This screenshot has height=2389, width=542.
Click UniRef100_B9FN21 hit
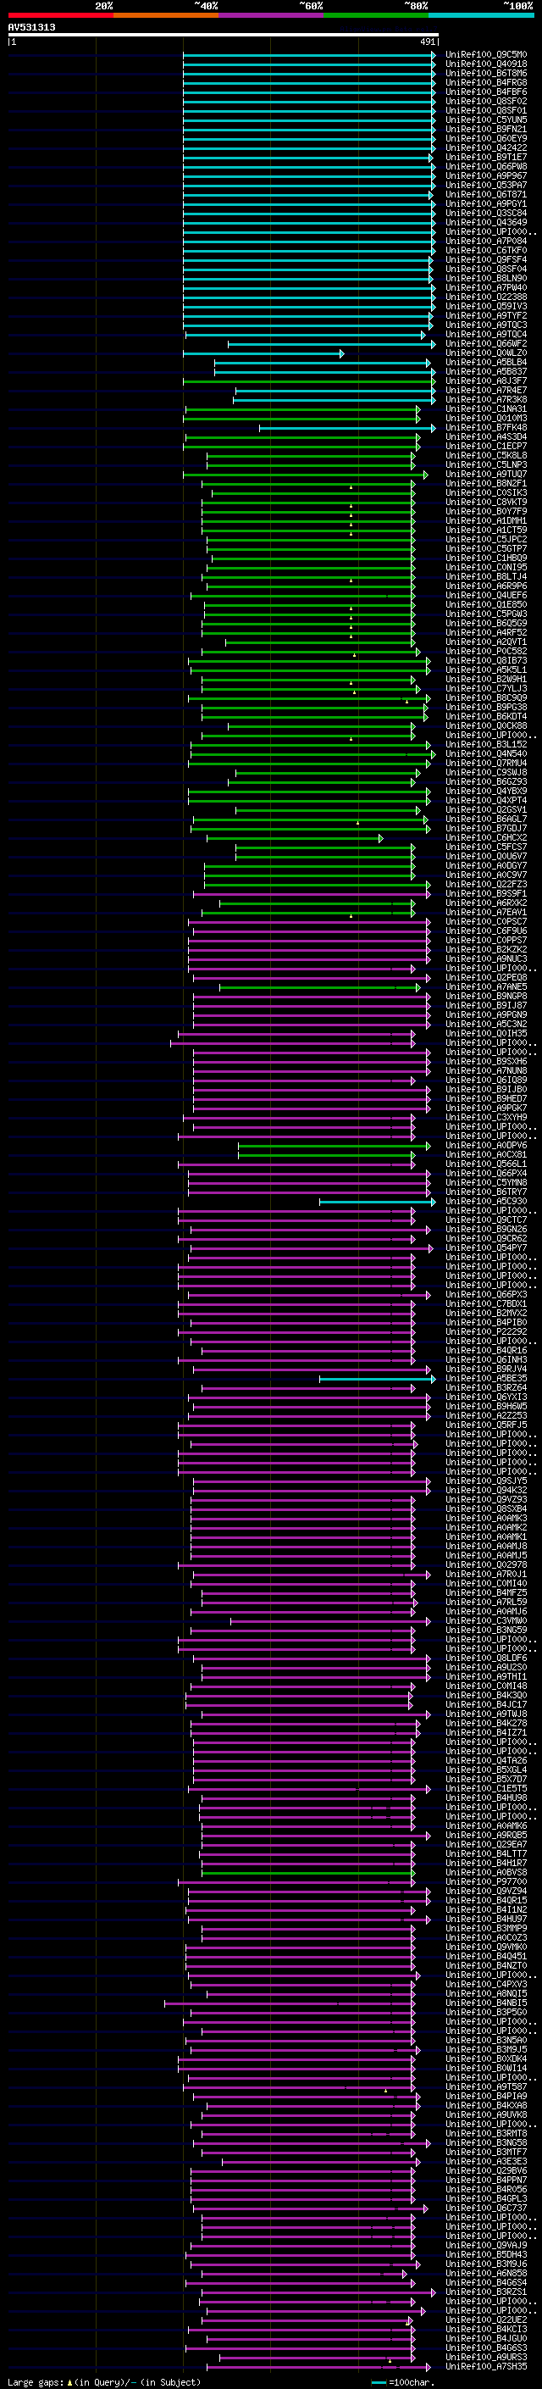pos(485,129)
